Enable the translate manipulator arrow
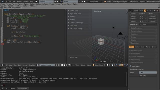This screenshot has width=160, height=90. [122, 65]
